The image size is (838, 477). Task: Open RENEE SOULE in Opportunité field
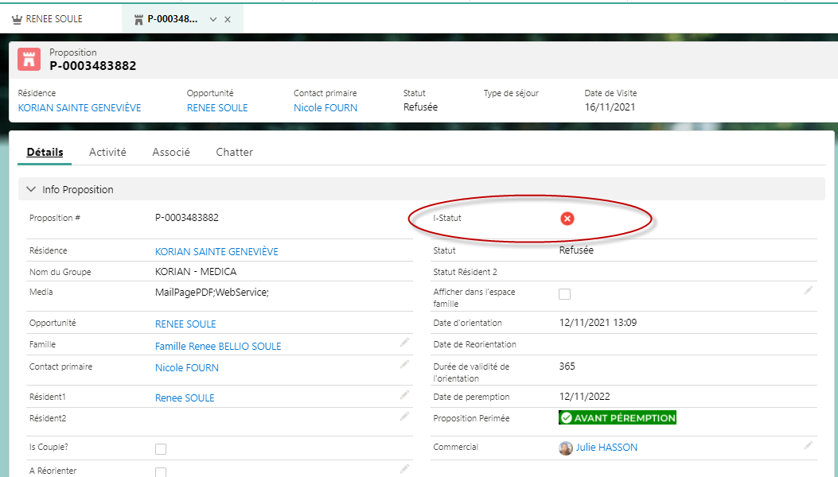185,324
